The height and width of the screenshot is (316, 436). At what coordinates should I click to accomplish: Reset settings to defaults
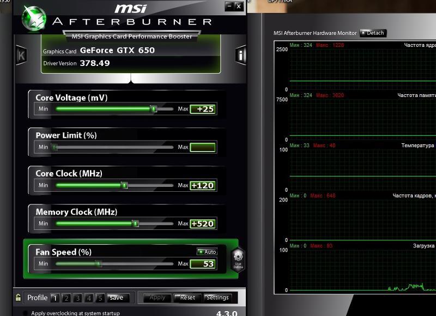(187, 297)
